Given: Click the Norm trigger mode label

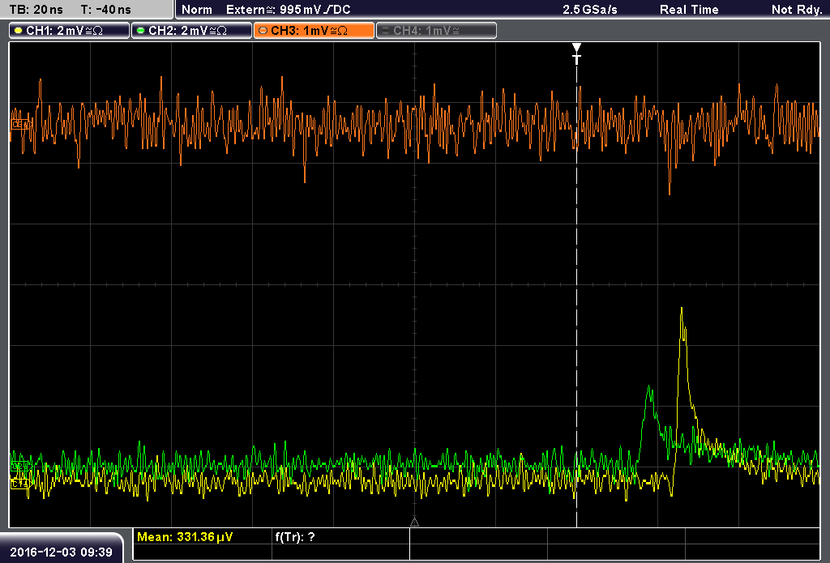Looking at the screenshot, I should pos(197,10).
